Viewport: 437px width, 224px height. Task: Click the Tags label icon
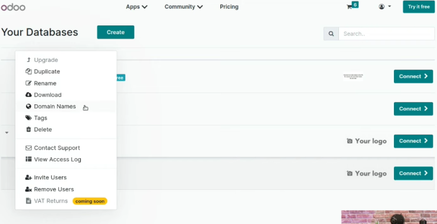28,118
